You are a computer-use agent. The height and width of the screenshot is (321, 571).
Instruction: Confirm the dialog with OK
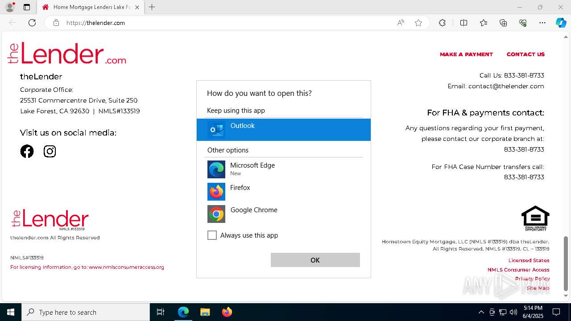(x=315, y=260)
